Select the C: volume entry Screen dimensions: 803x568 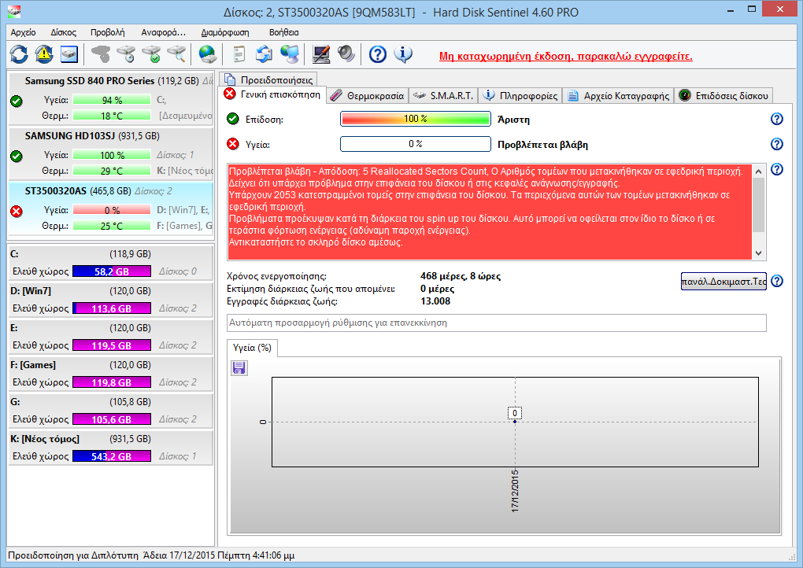[111, 263]
